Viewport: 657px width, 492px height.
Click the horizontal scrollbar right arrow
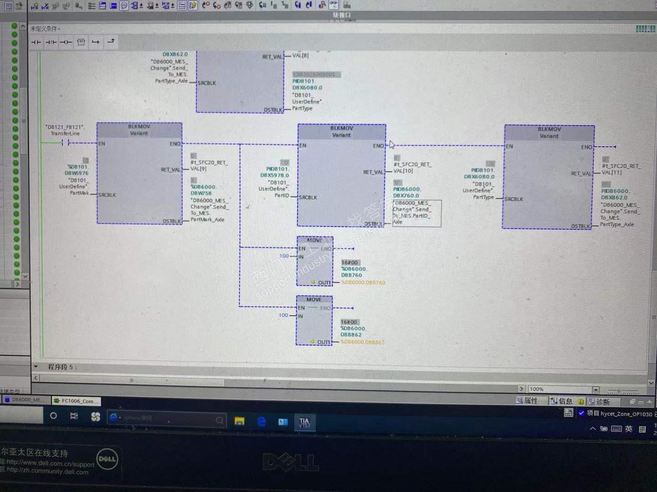pos(521,389)
